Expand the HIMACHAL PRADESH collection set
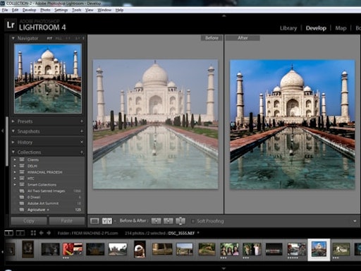The image size is (361, 271). tap(15, 172)
